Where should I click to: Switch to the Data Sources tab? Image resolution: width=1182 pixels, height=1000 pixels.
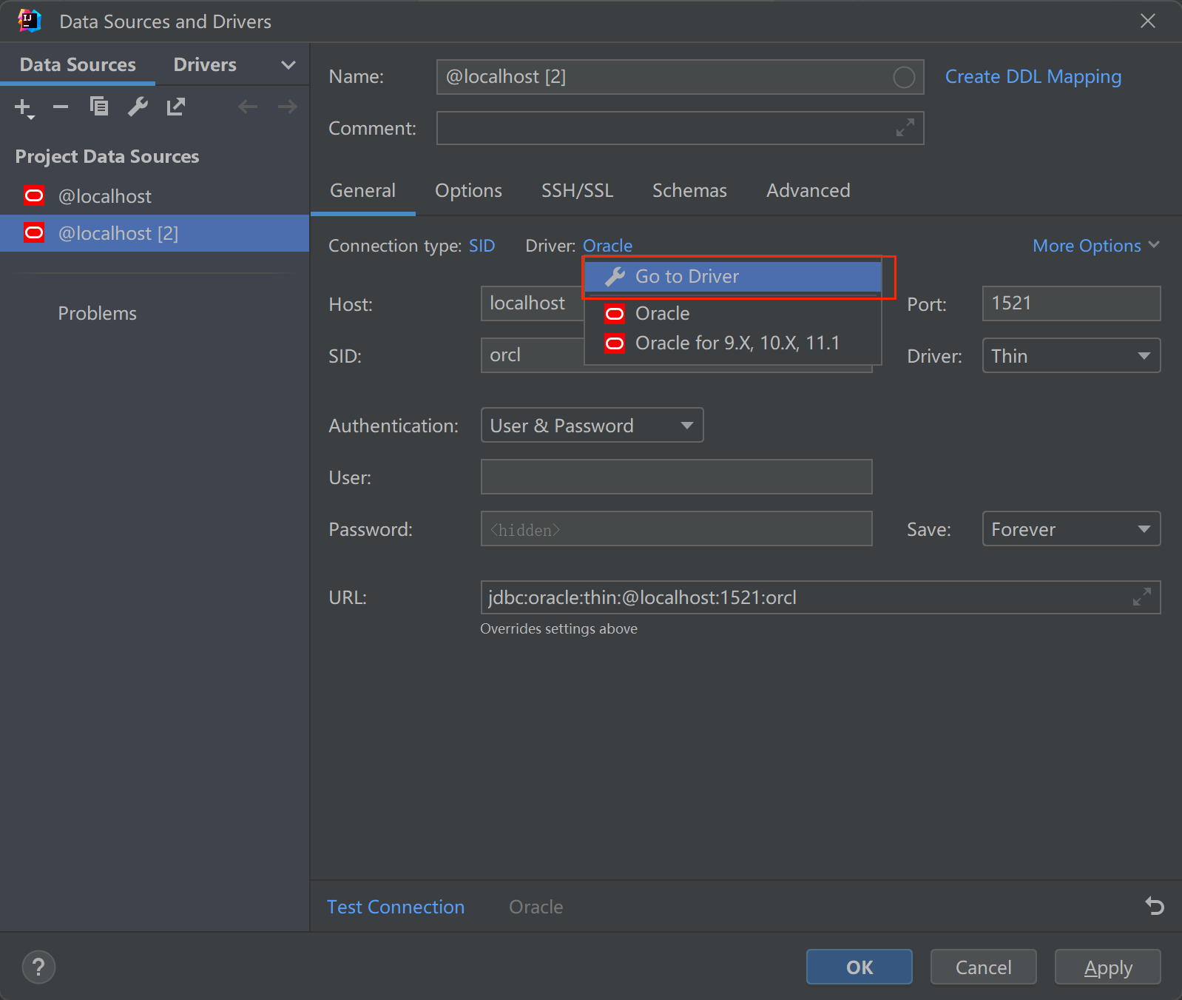(78, 64)
